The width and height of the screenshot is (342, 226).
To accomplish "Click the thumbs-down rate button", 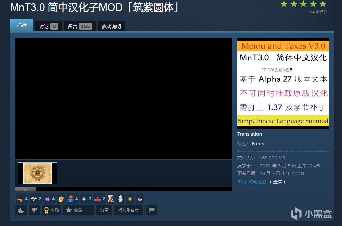I will (x=34, y=210).
